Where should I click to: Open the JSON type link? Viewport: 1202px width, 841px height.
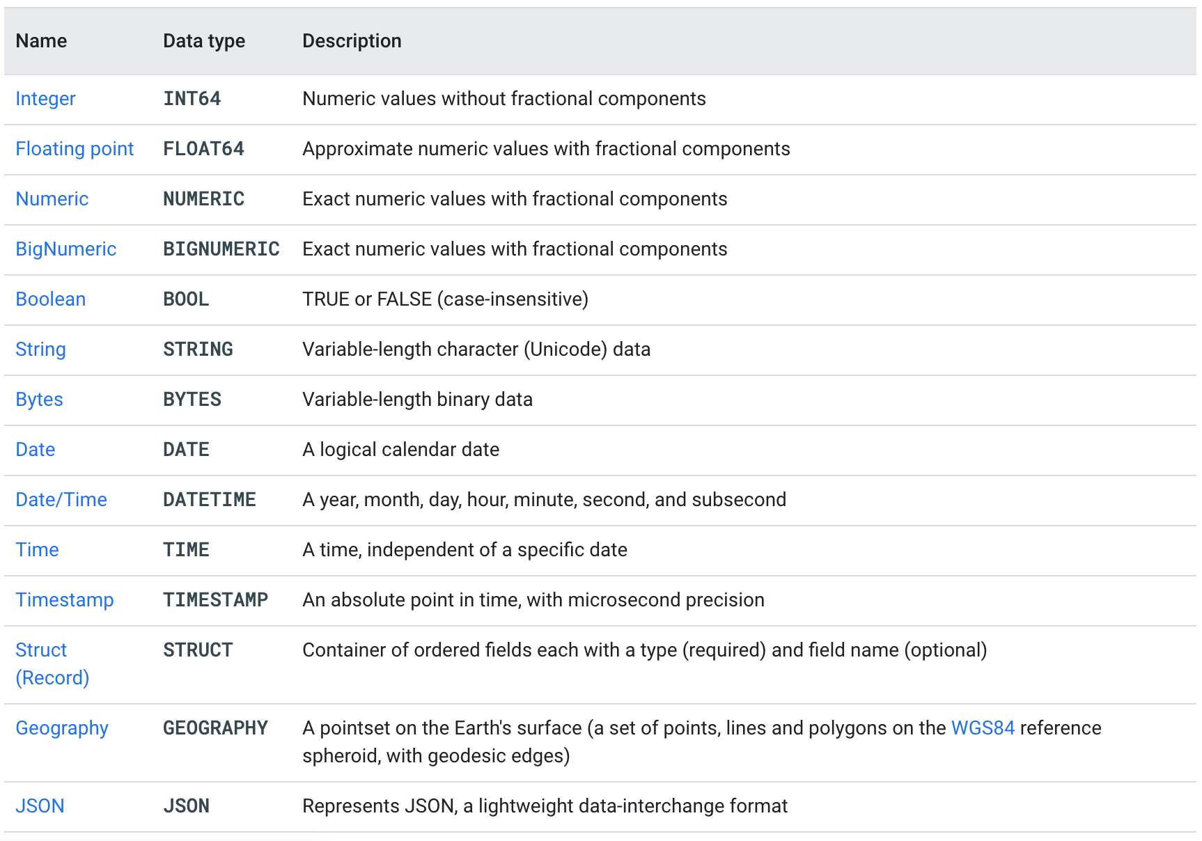[40, 806]
